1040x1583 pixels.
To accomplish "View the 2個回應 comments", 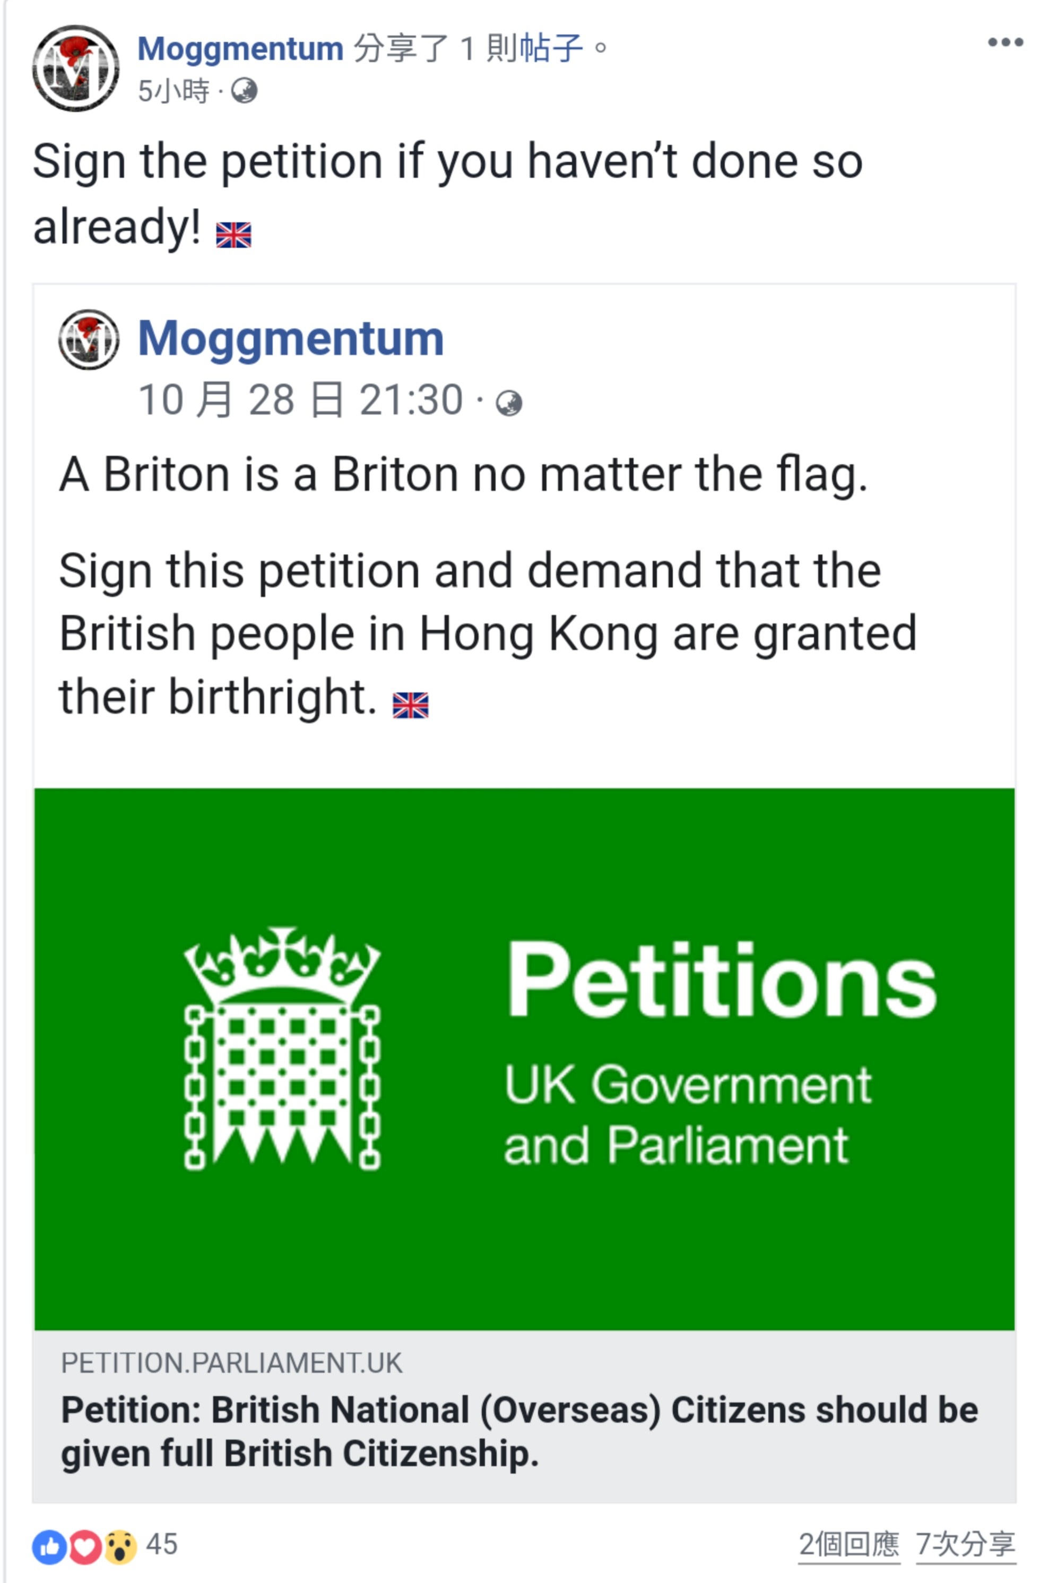I will click(x=848, y=1544).
